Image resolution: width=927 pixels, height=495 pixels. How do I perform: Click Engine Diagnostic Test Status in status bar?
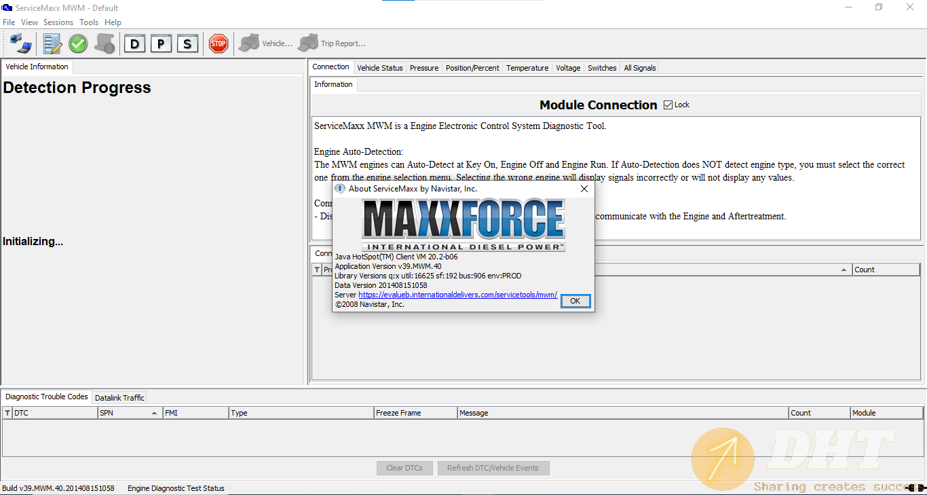[x=176, y=488]
